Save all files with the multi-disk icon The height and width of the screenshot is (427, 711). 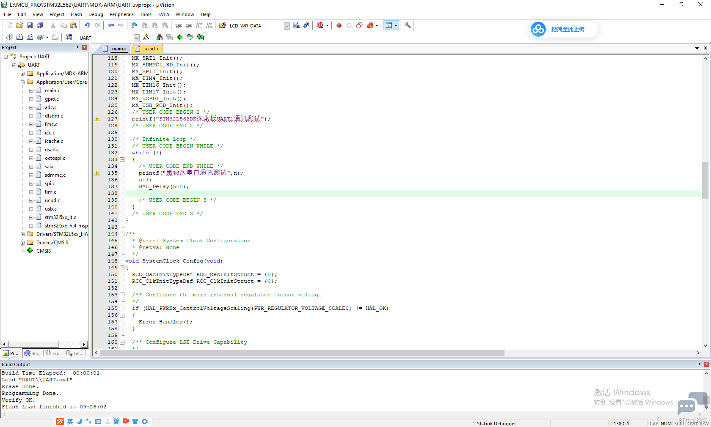click(40, 25)
